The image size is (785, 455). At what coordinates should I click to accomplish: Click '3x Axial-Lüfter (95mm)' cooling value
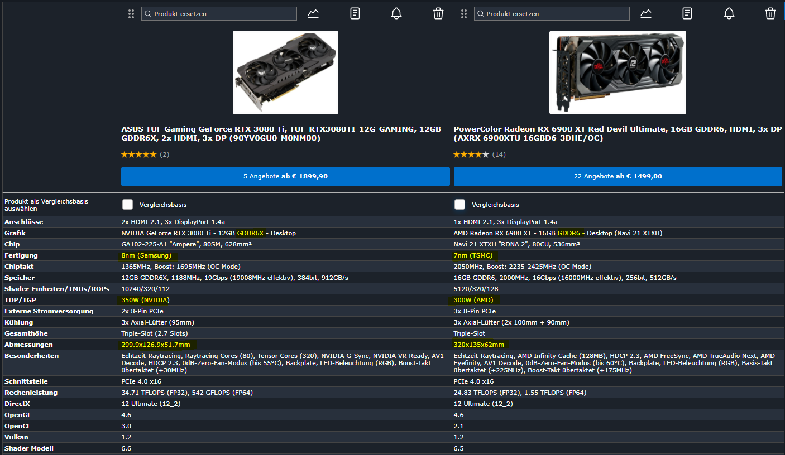pyautogui.click(x=157, y=322)
